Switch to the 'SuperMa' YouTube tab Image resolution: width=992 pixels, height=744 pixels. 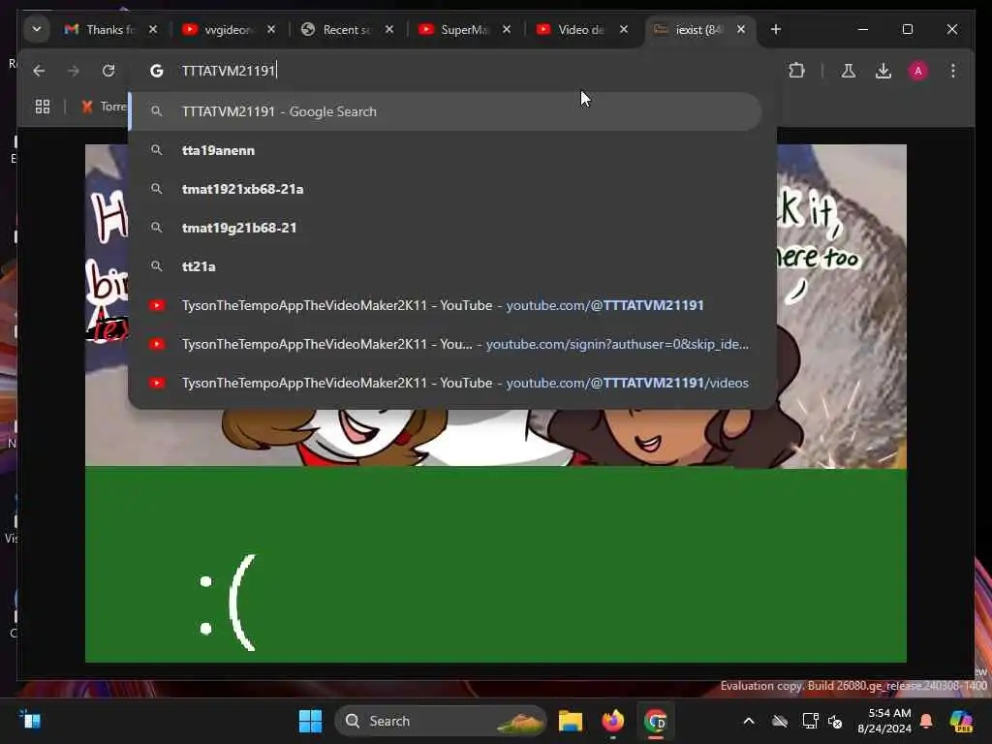point(454,29)
